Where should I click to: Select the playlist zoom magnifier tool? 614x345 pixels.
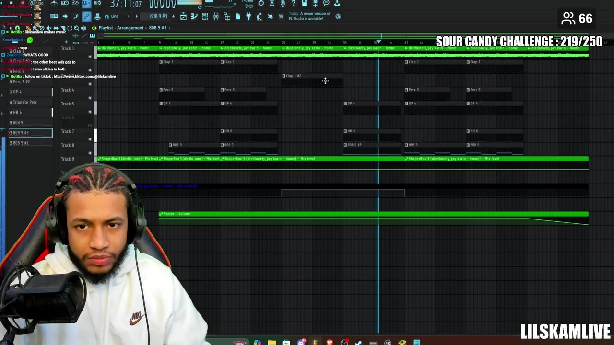click(77, 28)
